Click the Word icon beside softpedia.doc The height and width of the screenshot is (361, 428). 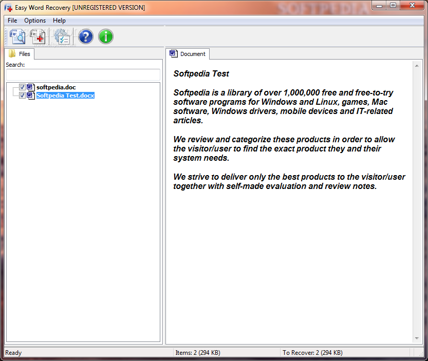tap(31, 87)
